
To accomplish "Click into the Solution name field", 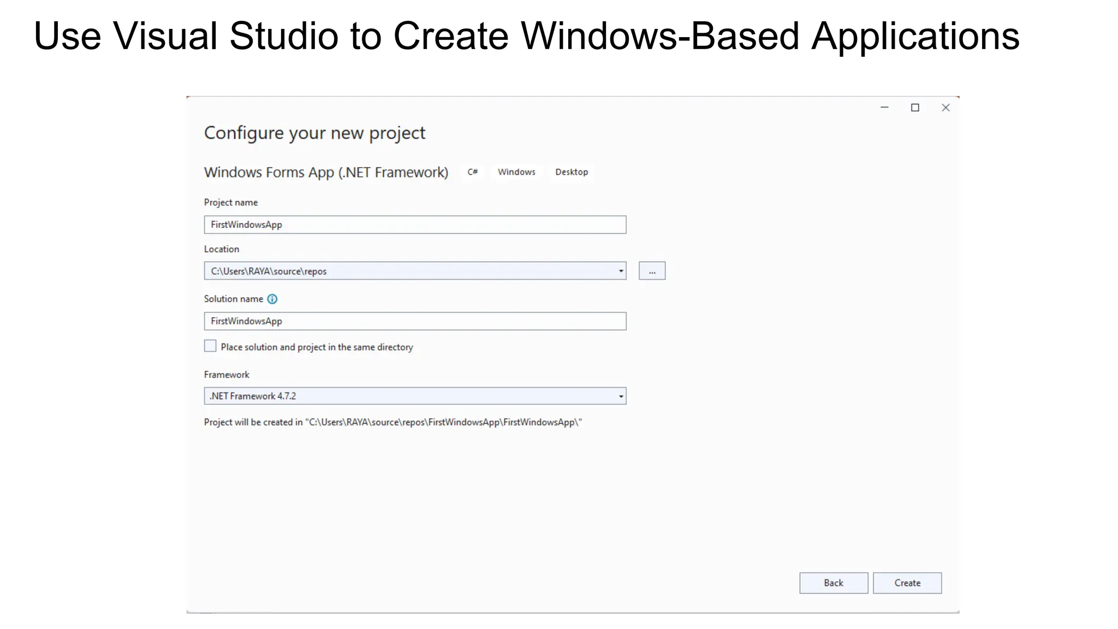I will [415, 321].
